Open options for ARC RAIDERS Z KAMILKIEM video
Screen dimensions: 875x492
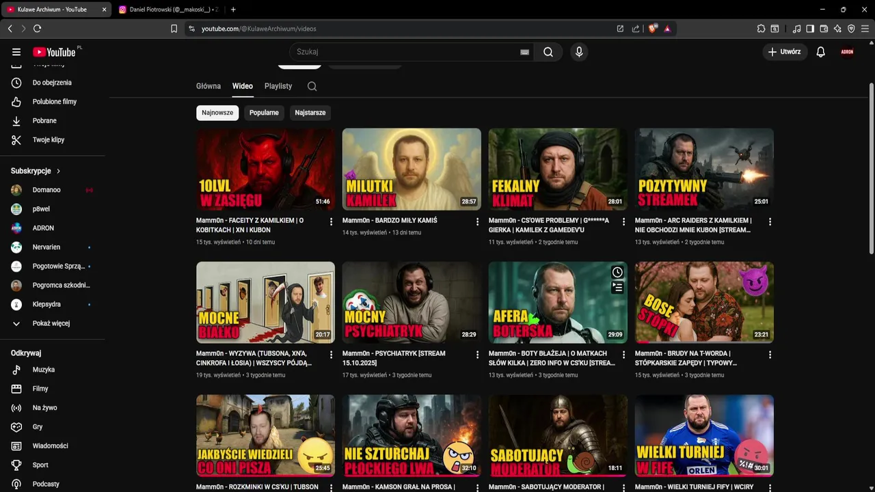pos(770,221)
